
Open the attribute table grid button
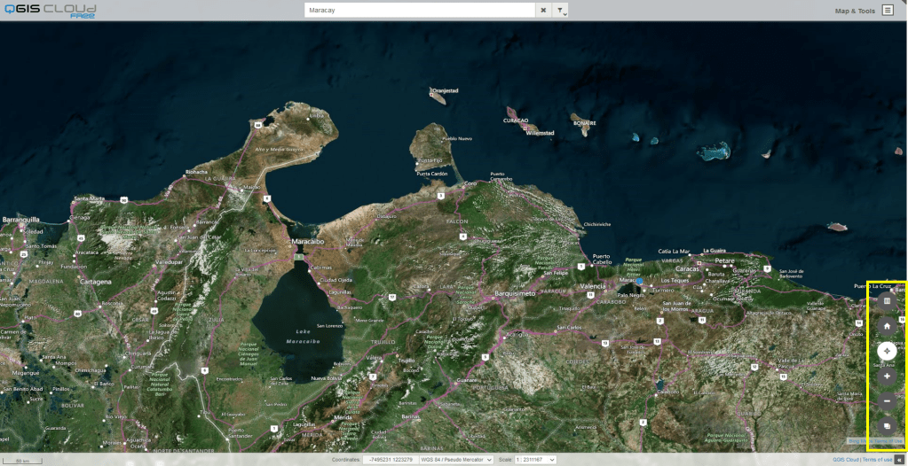pyautogui.click(x=887, y=301)
